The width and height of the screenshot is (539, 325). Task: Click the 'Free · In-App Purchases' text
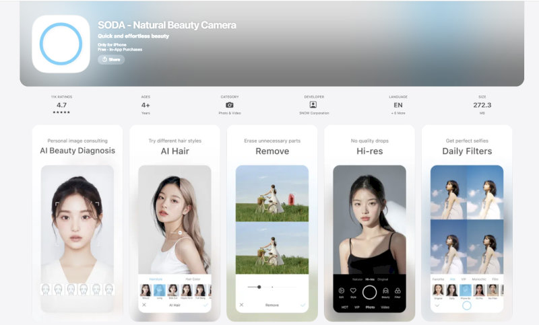point(120,49)
